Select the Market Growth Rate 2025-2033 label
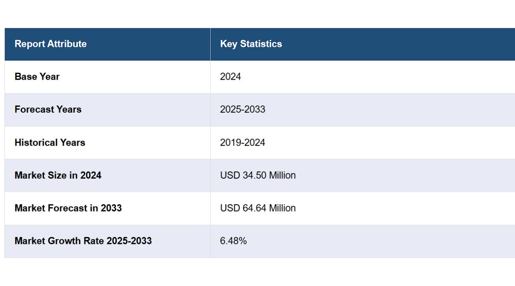 [83, 241]
